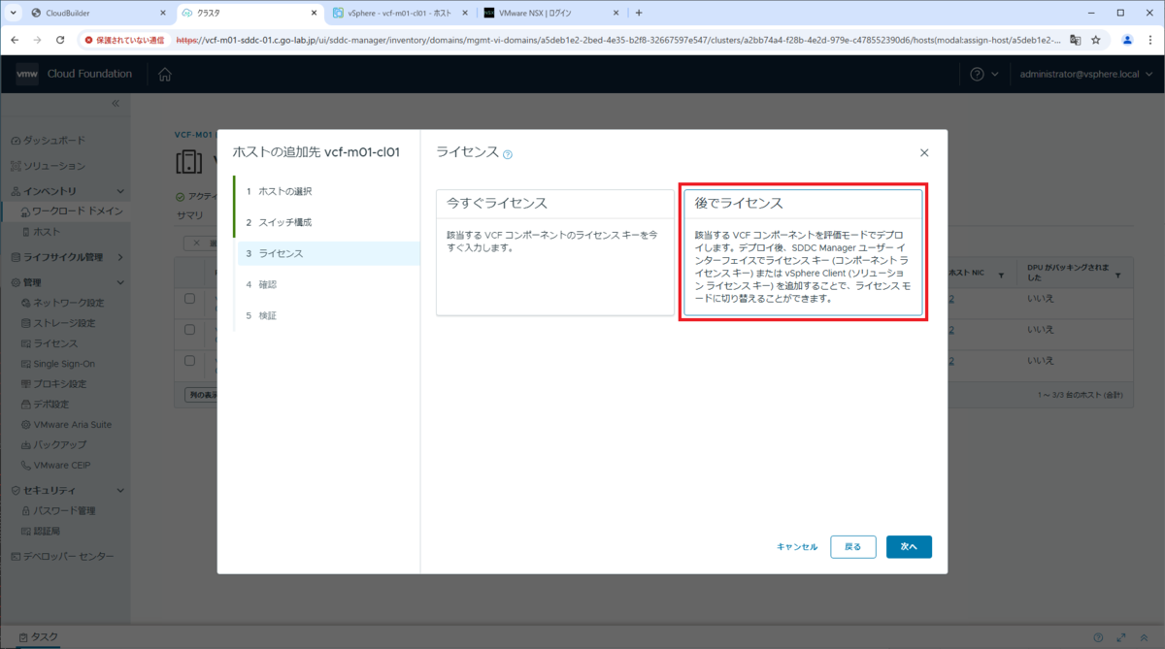Close the add host dialog with X
The image size is (1165, 649).
924,153
